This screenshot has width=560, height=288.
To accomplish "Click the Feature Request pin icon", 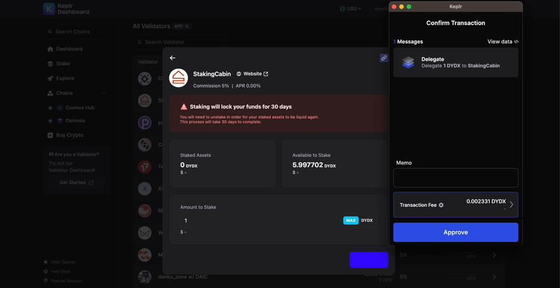I will click(45, 281).
